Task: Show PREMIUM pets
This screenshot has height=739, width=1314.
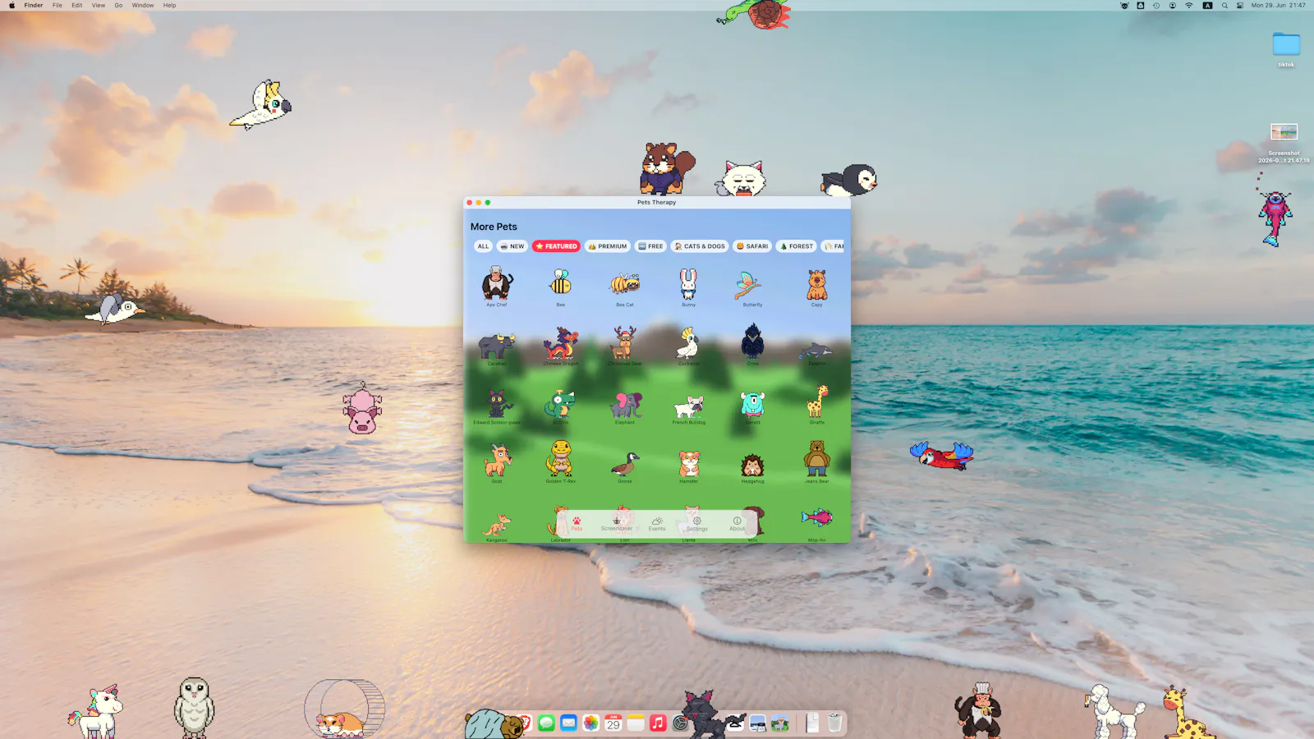Action: (608, 246)
